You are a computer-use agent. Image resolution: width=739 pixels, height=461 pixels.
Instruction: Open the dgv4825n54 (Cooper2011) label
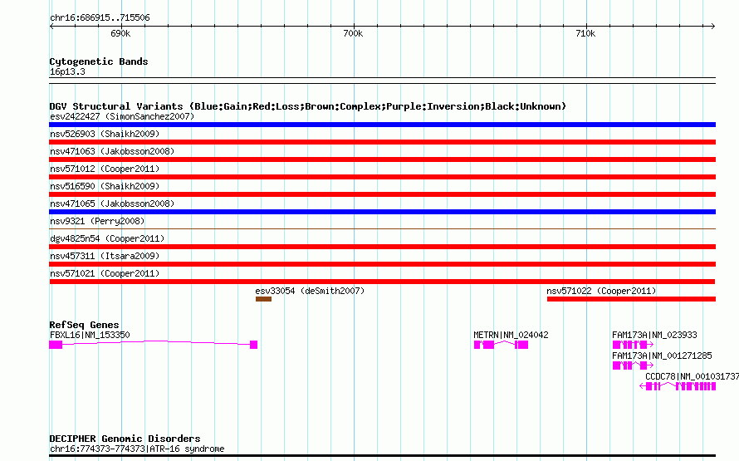pyautogui.click(x=107, y=238)
